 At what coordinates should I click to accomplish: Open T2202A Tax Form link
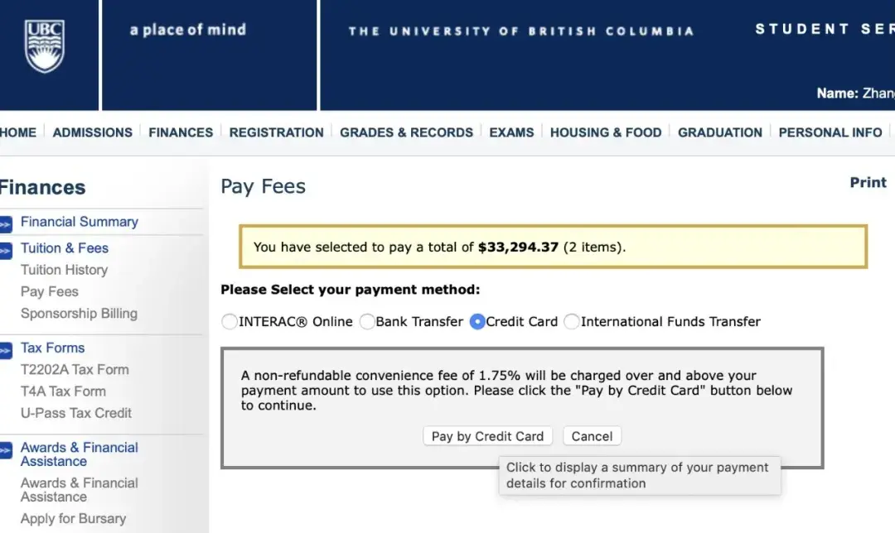(75, 370)
